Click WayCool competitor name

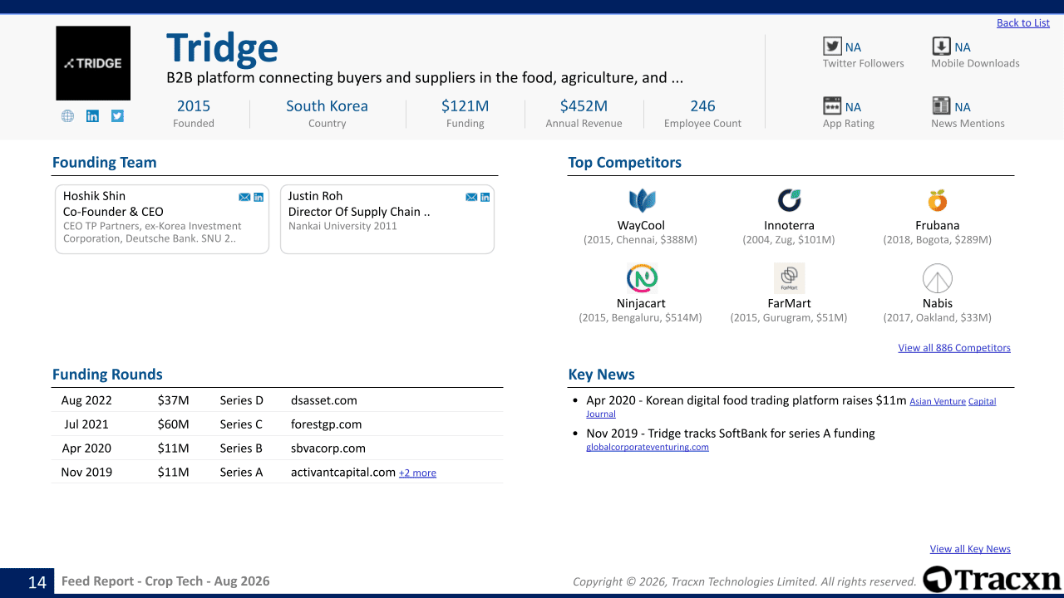tap(641, 226)
